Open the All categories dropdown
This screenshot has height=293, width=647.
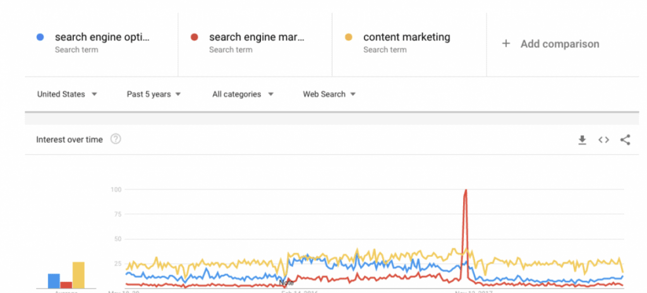(243, 94)
